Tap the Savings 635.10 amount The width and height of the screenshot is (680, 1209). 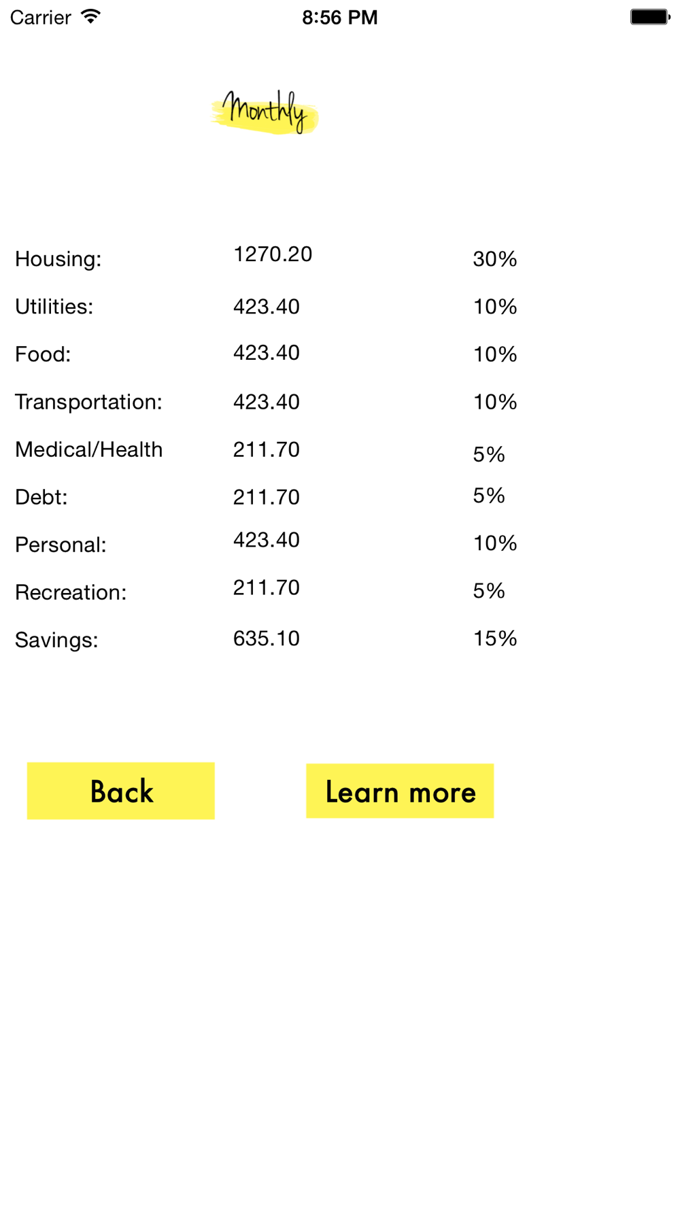pos(267,638)
